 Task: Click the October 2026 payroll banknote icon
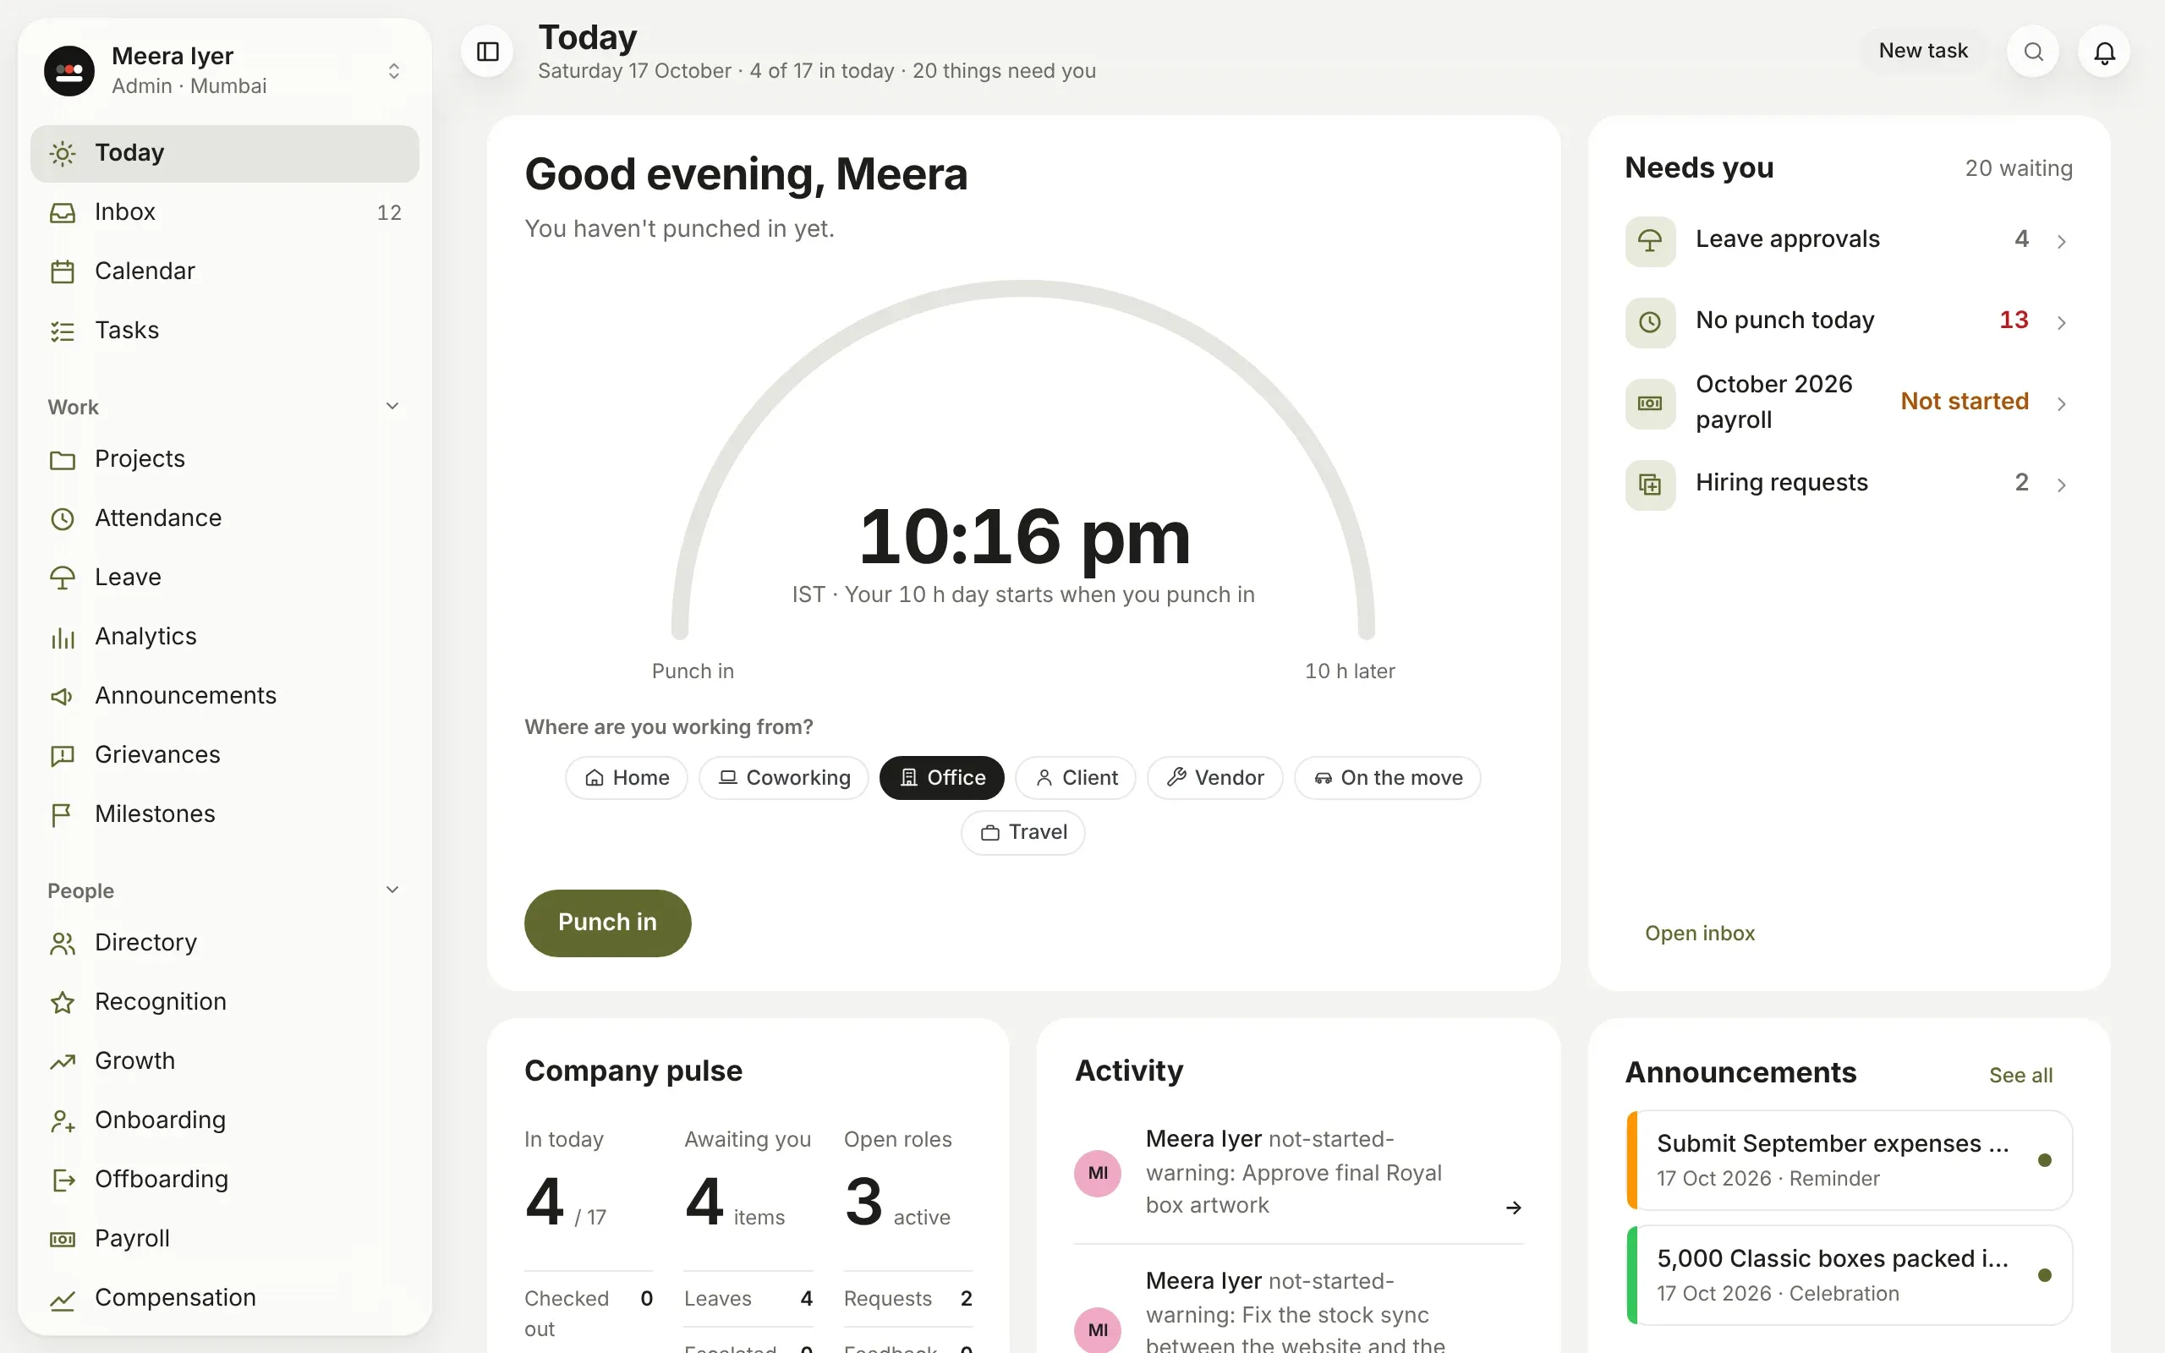tap(1650, 403)
